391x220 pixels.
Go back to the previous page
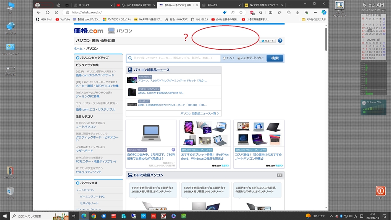tap(39, 12)
